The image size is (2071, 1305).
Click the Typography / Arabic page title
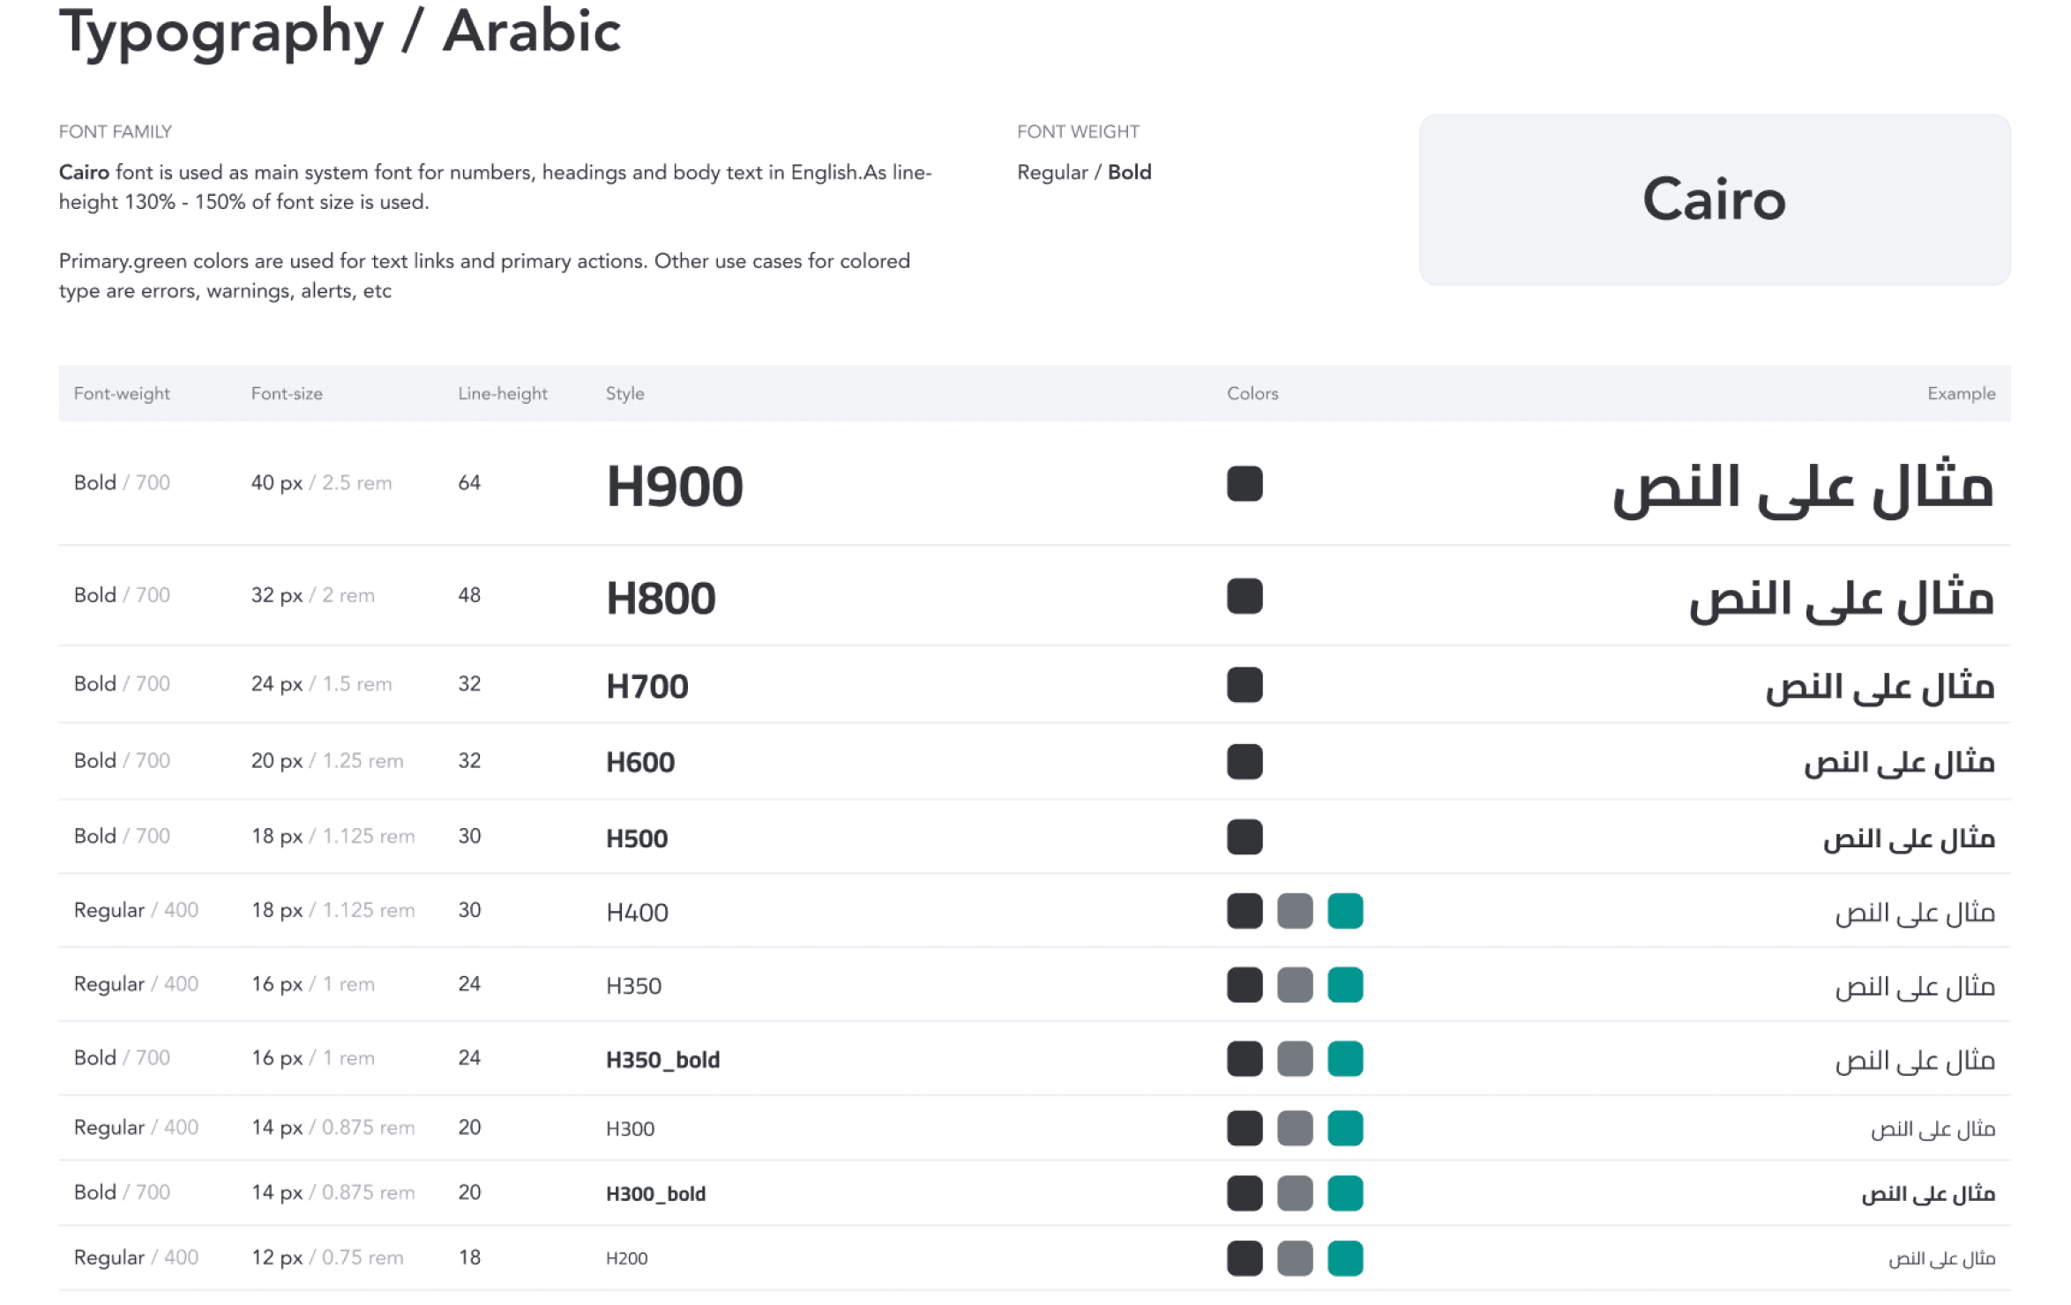point(340,32)
